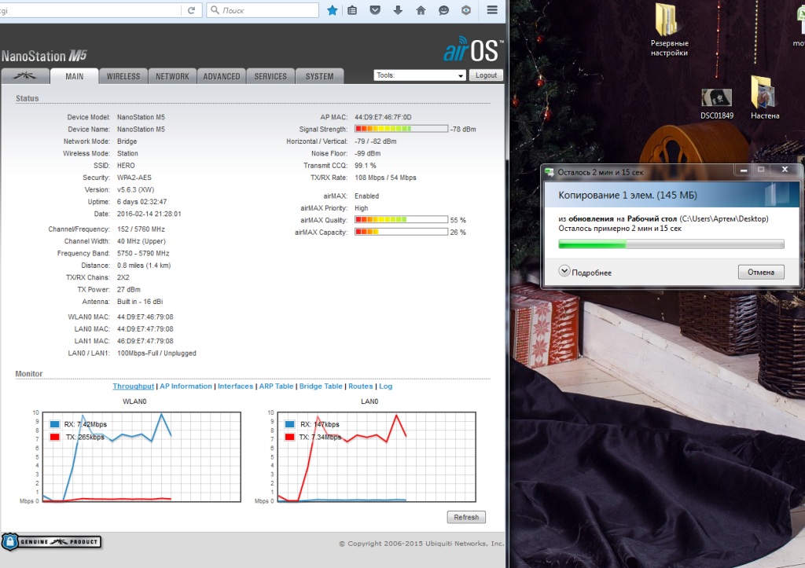Click the browser reload arrow icon
Image resolution: width=805 pixels, height=568 pixels.
pos(192,10)
